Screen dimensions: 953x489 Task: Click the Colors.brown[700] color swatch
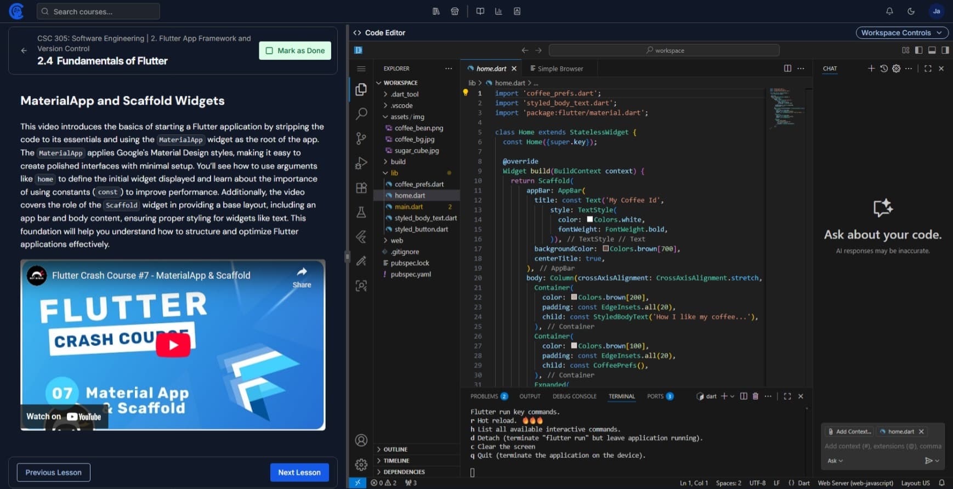click(x=606, y=248)
